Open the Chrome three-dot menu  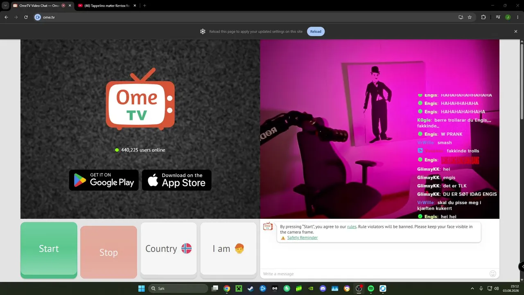pos(518,17)
